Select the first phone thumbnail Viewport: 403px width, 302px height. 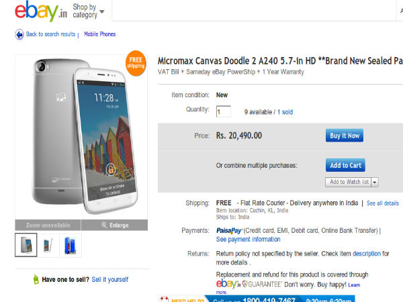[x=26, y=246]
